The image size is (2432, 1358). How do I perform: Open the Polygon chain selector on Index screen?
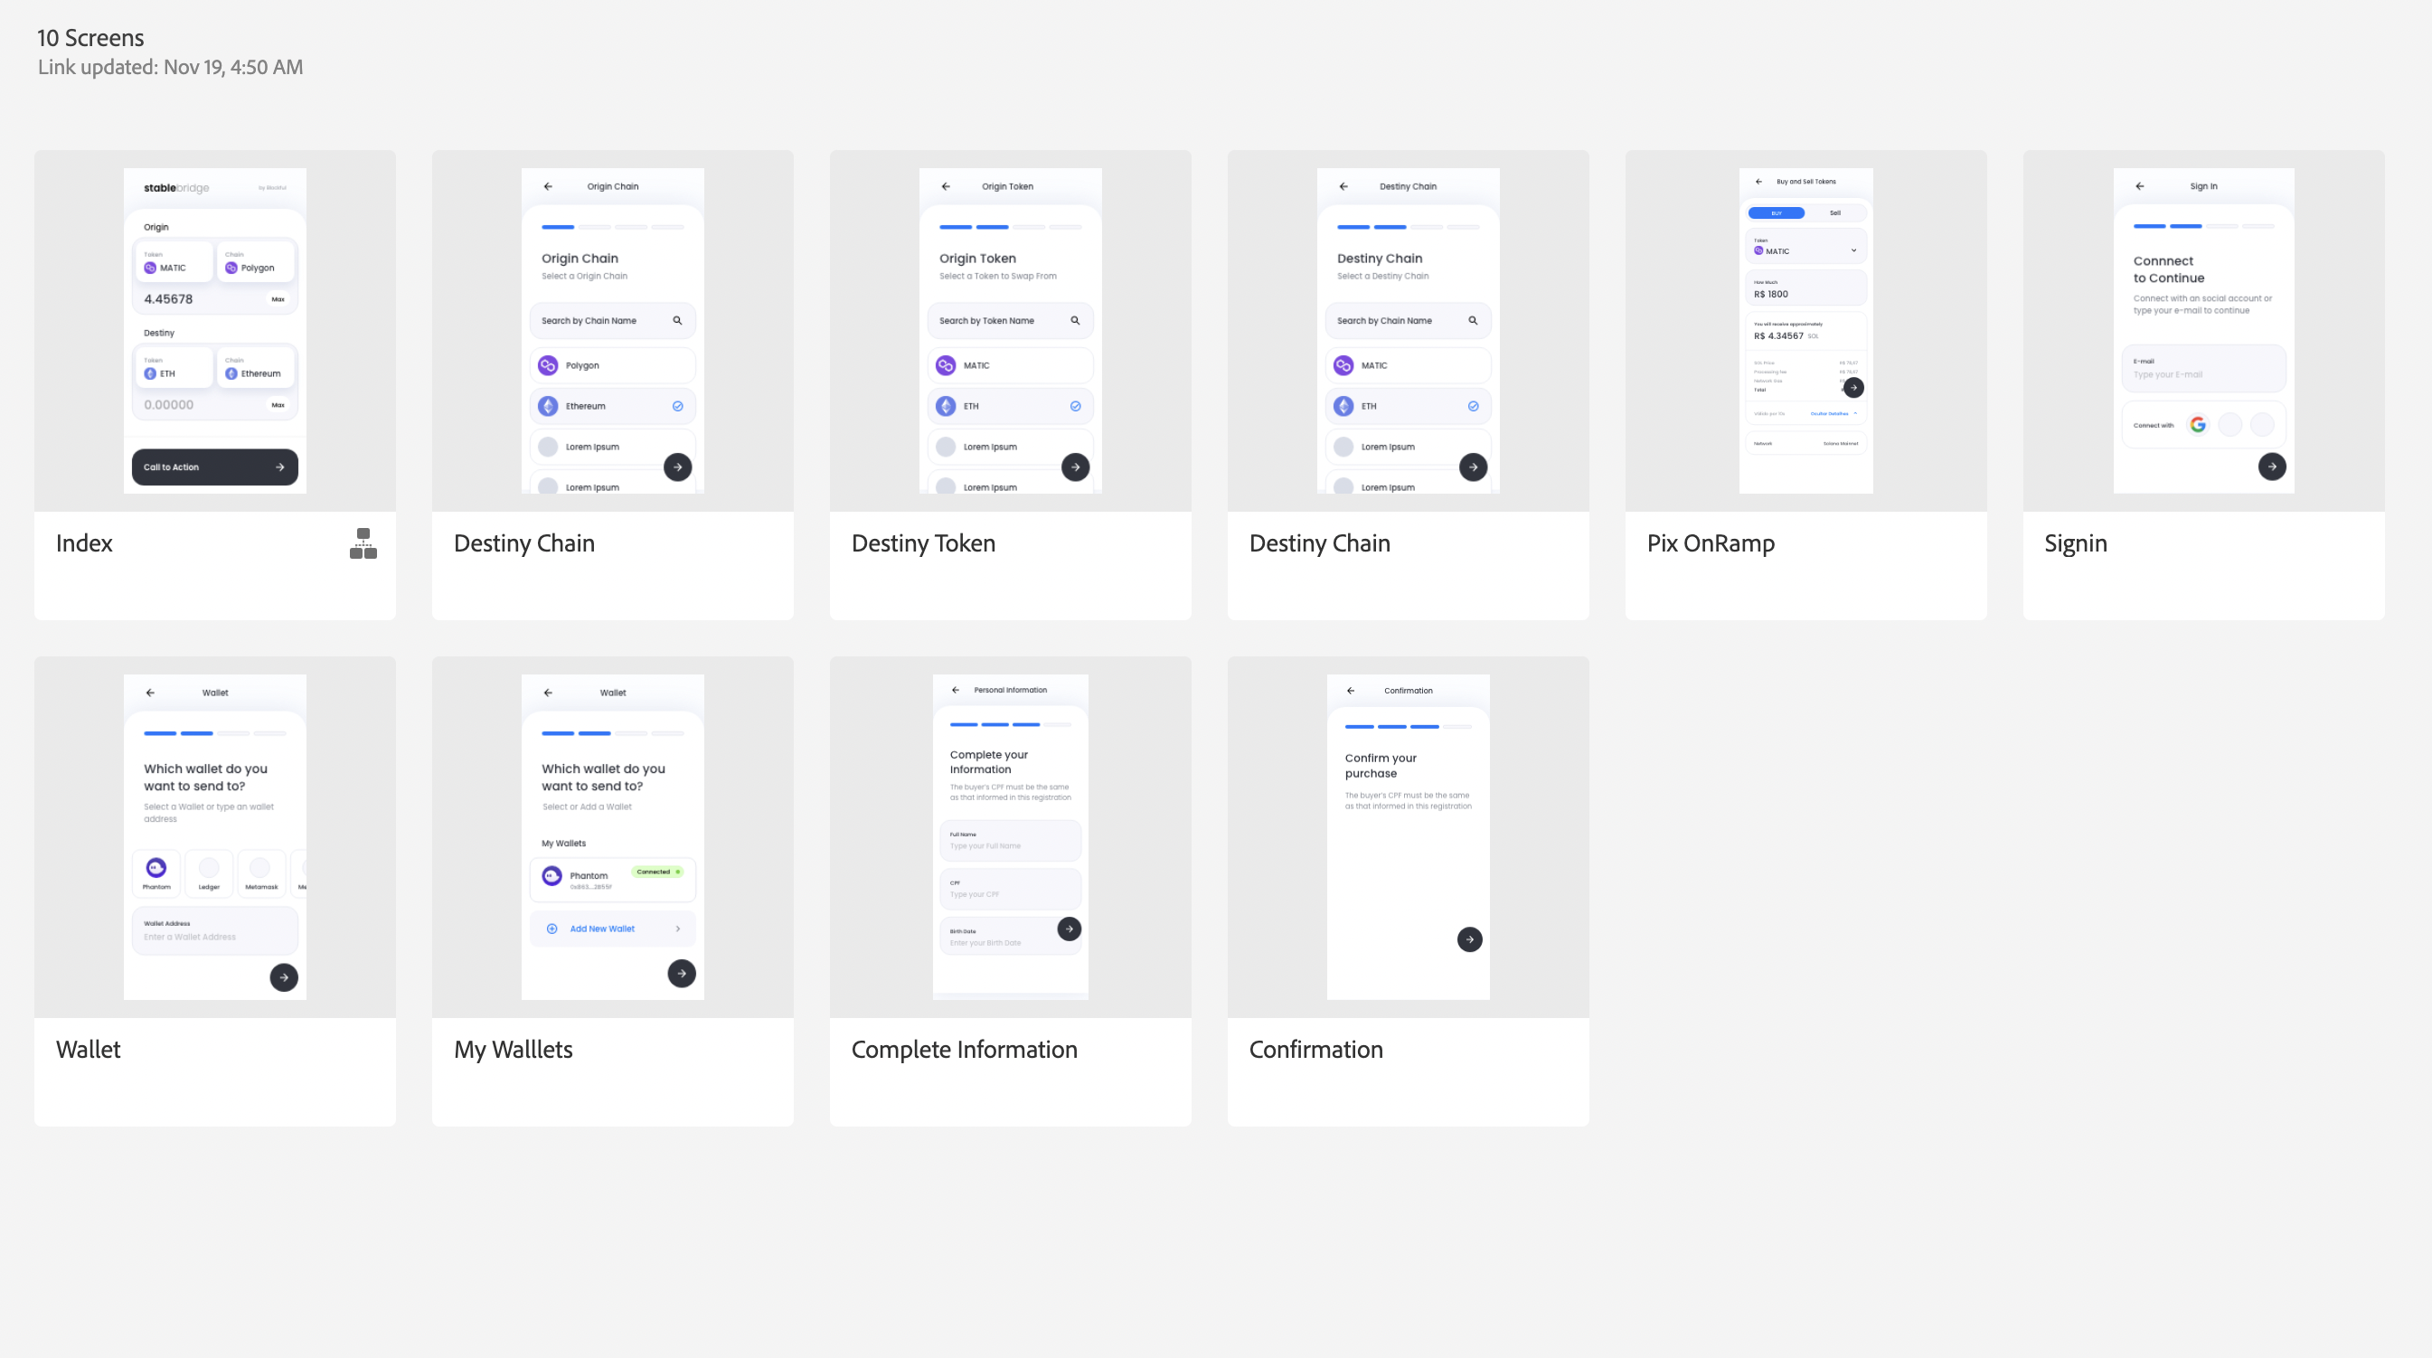pyautogui.click(x=256, y=262)
